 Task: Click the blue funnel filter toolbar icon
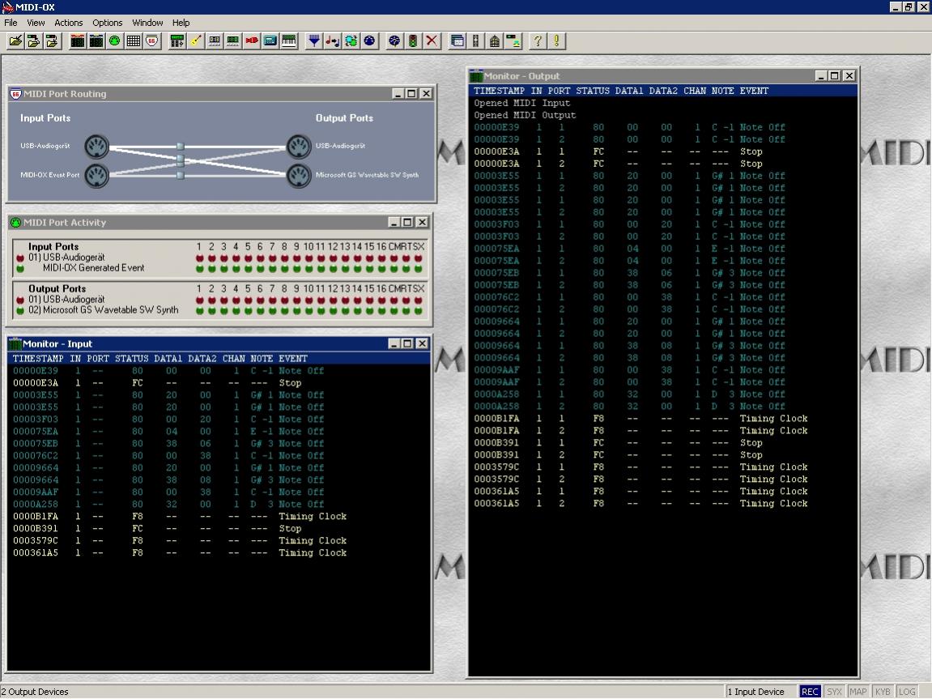314,41
